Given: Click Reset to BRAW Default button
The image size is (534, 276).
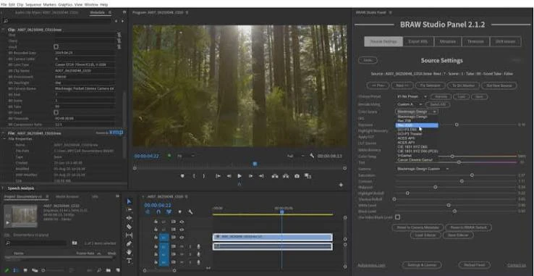Looking at the screenshot, I should 469,227.
